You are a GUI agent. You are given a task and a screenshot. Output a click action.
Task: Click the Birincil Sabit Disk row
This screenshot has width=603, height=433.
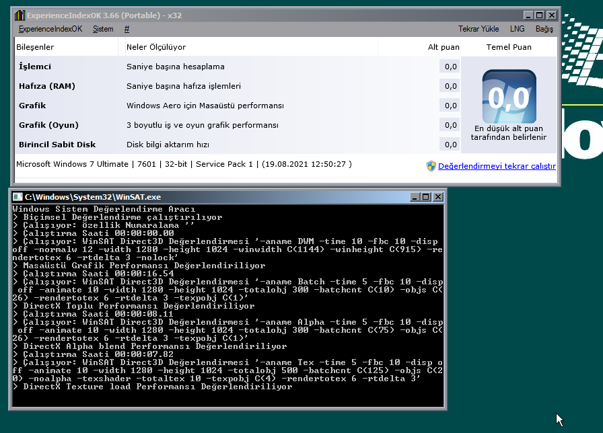238,145
